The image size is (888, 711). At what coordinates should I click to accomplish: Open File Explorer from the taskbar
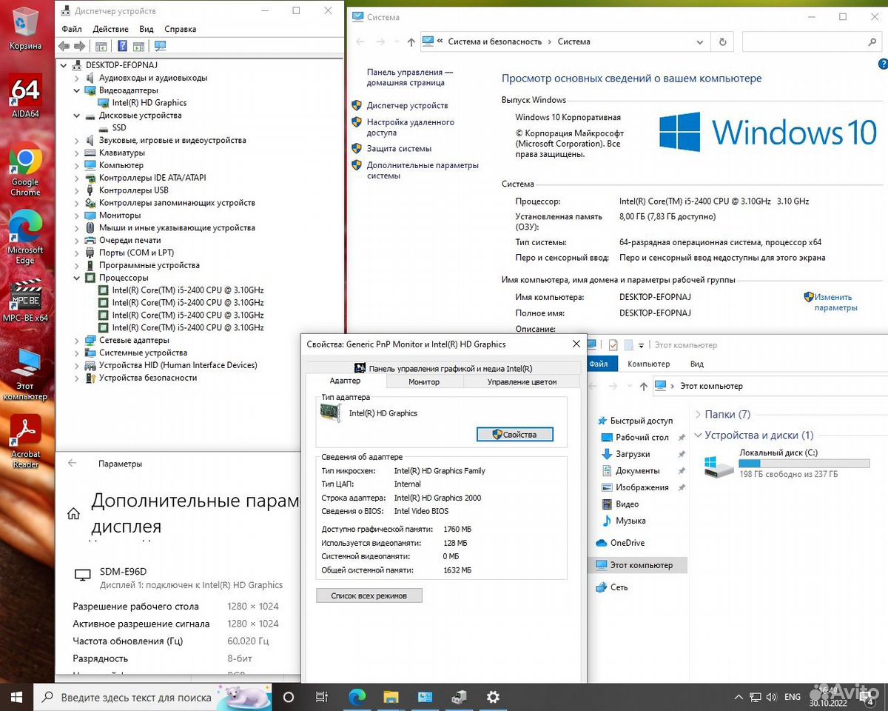391,697
